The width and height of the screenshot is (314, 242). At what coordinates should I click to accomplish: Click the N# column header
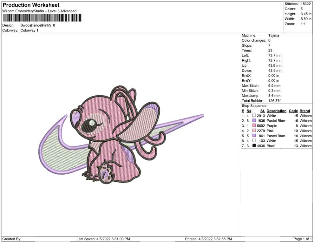[249, 111]
